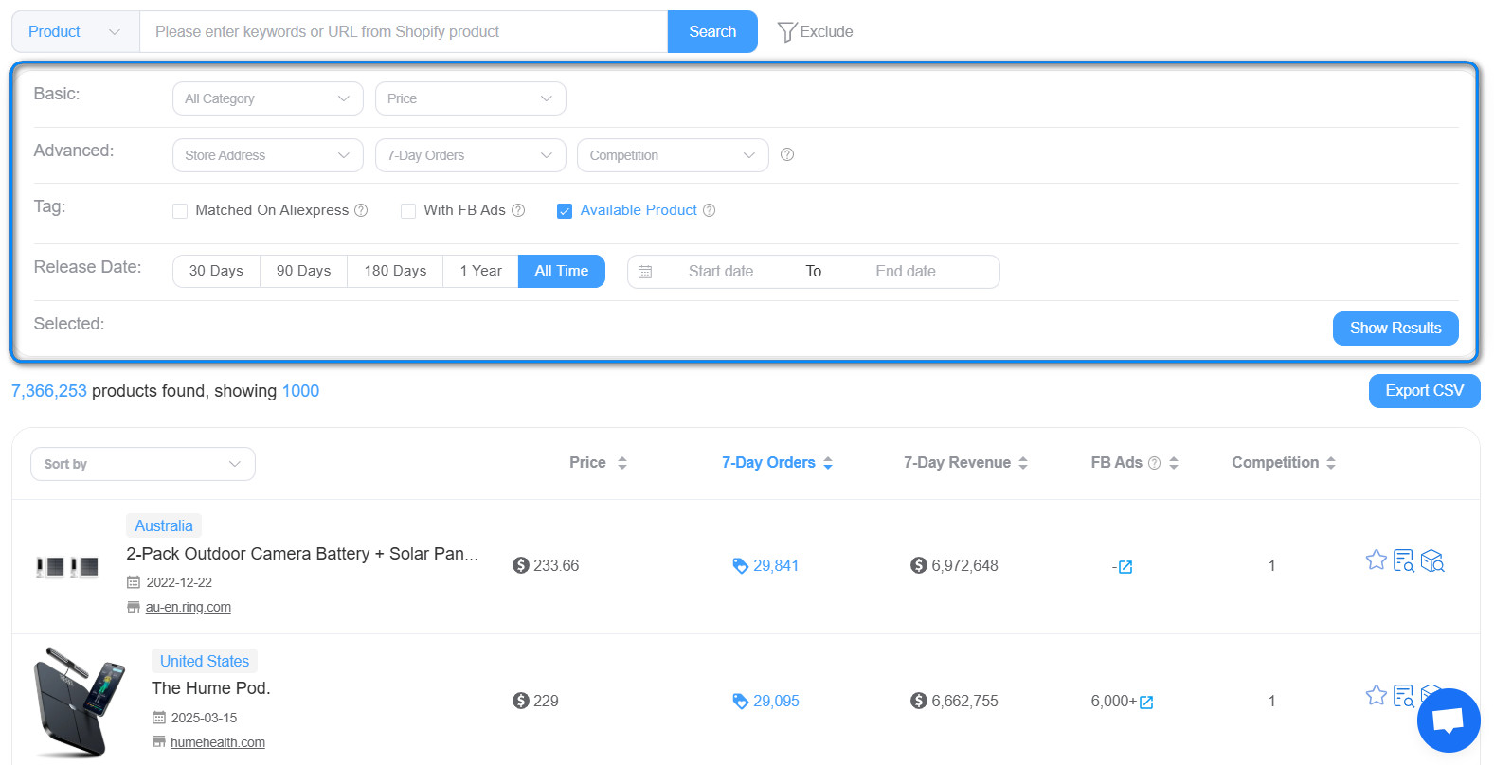Enable Matched On Aliexpress checkbox
1494x765 pixels.
coord(180,211)
